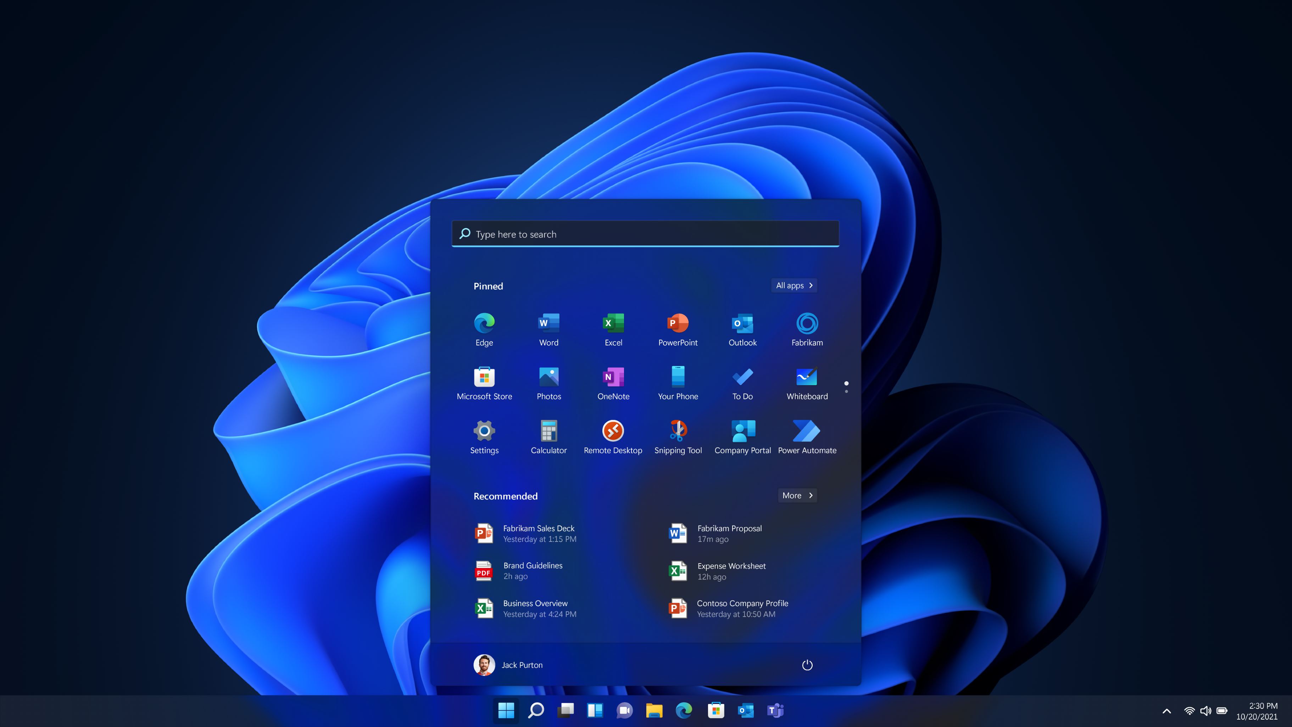
Task: Open Microsoft Teams from taskbar
Action: tap(775, 710)
